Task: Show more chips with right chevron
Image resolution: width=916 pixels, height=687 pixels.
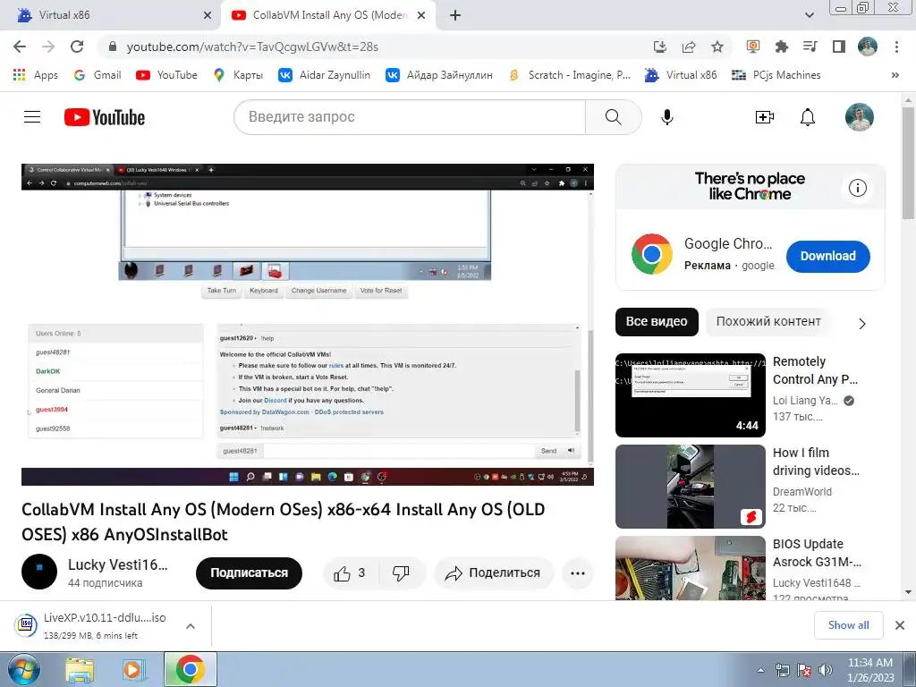Action: (862, 324)
